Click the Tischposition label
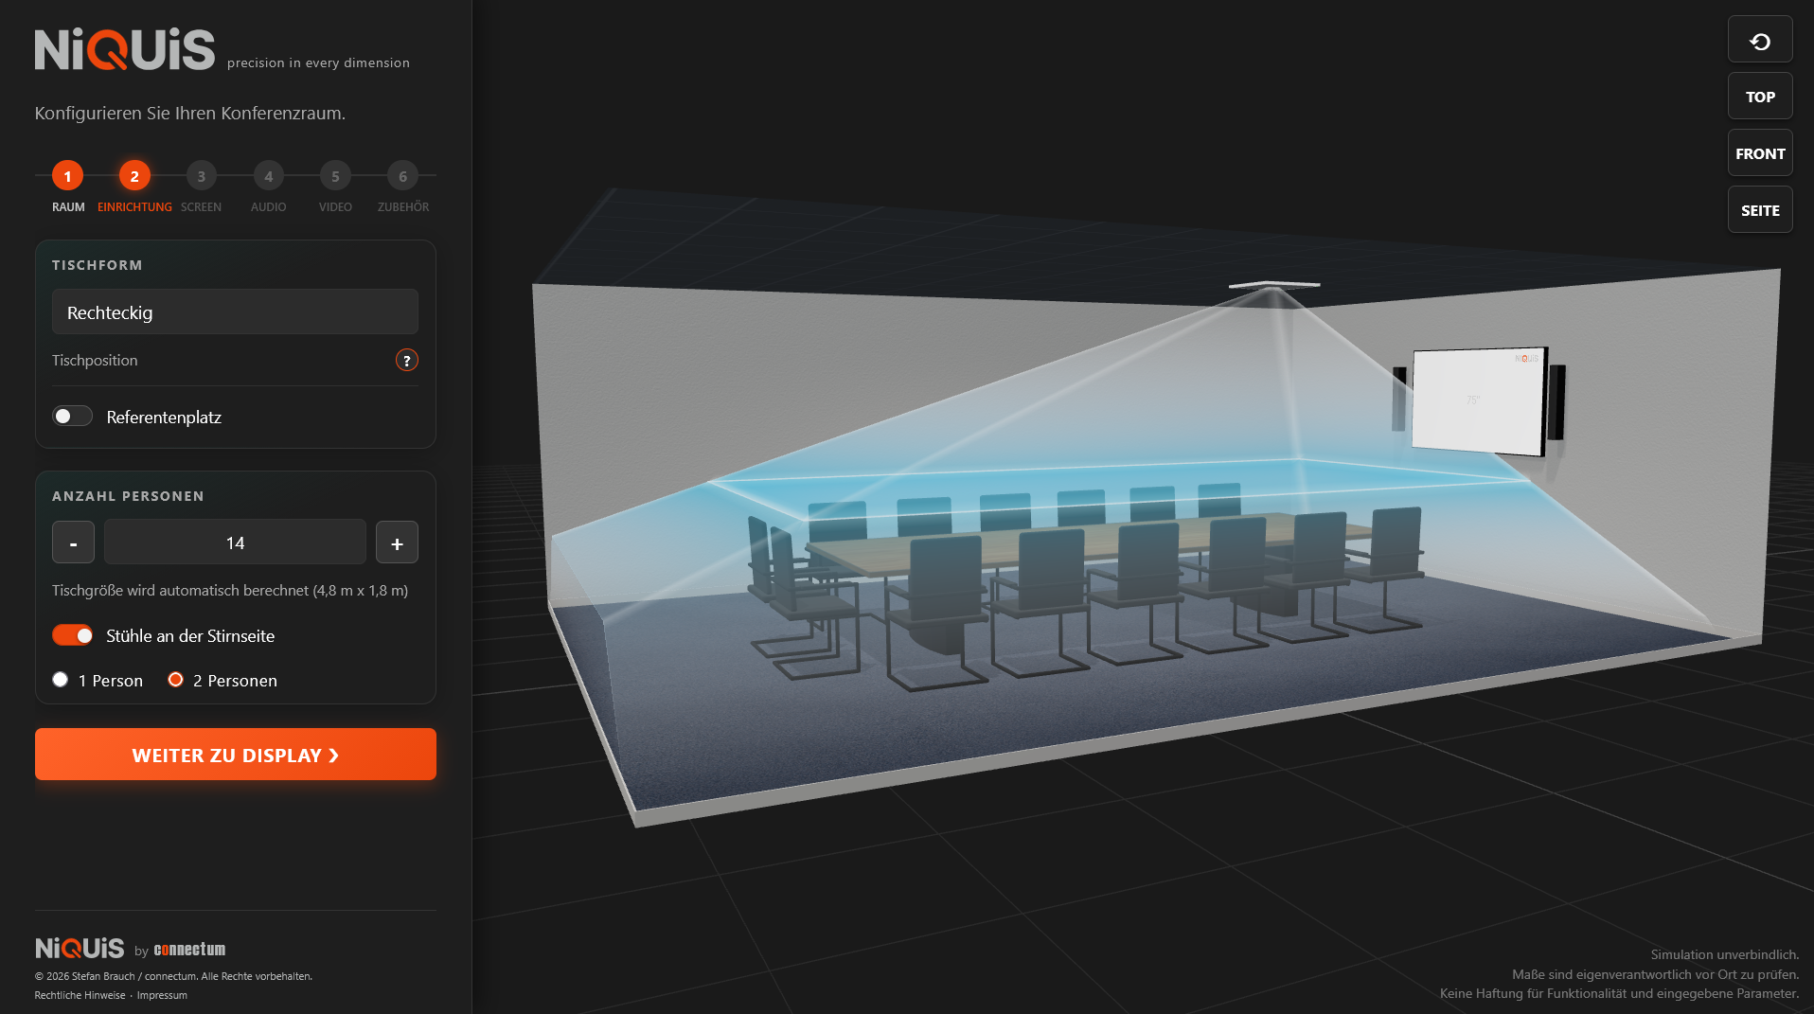The width and height of the screenshot is (1814, 1014). coord(95,360)
